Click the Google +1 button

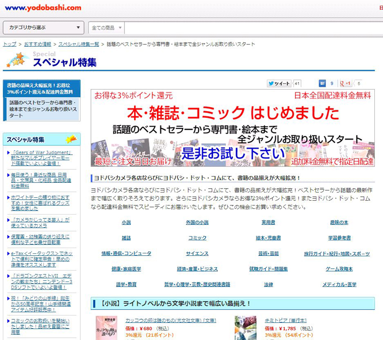pyautogui.click(x=345, y=83)
